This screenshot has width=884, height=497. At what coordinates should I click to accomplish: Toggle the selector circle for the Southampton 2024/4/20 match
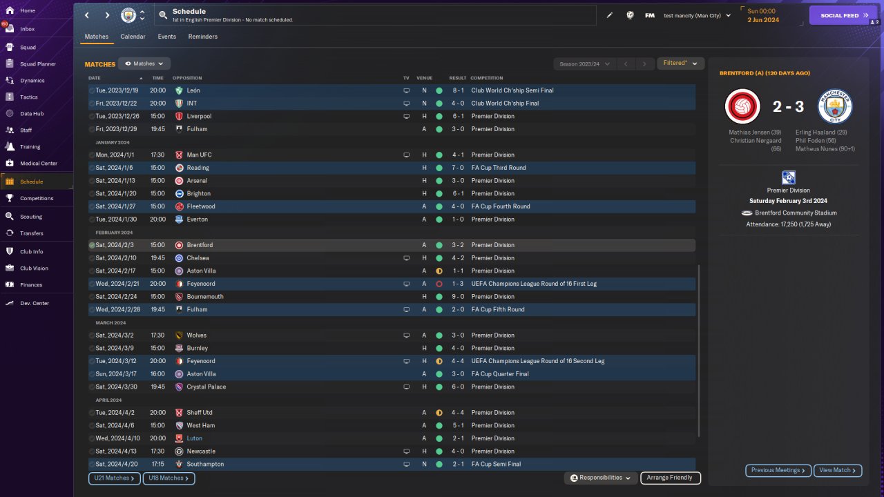(92, 464)
